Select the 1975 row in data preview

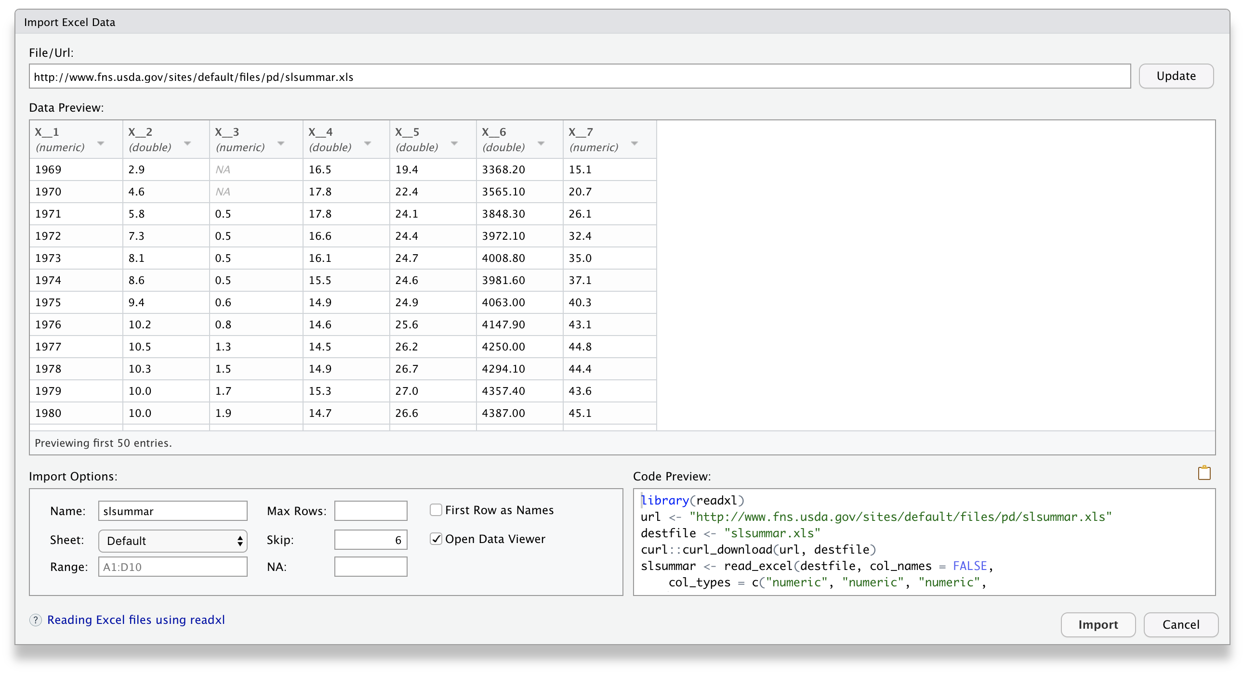coord(338,302)
